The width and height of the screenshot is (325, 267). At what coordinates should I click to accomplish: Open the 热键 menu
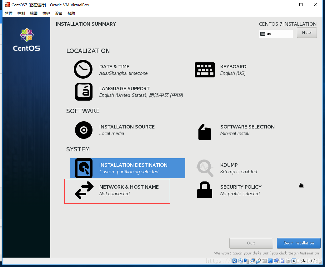[x=46, y=13]
